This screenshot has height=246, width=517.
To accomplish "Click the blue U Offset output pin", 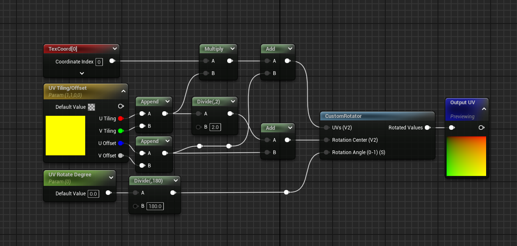I will (121, 143).
